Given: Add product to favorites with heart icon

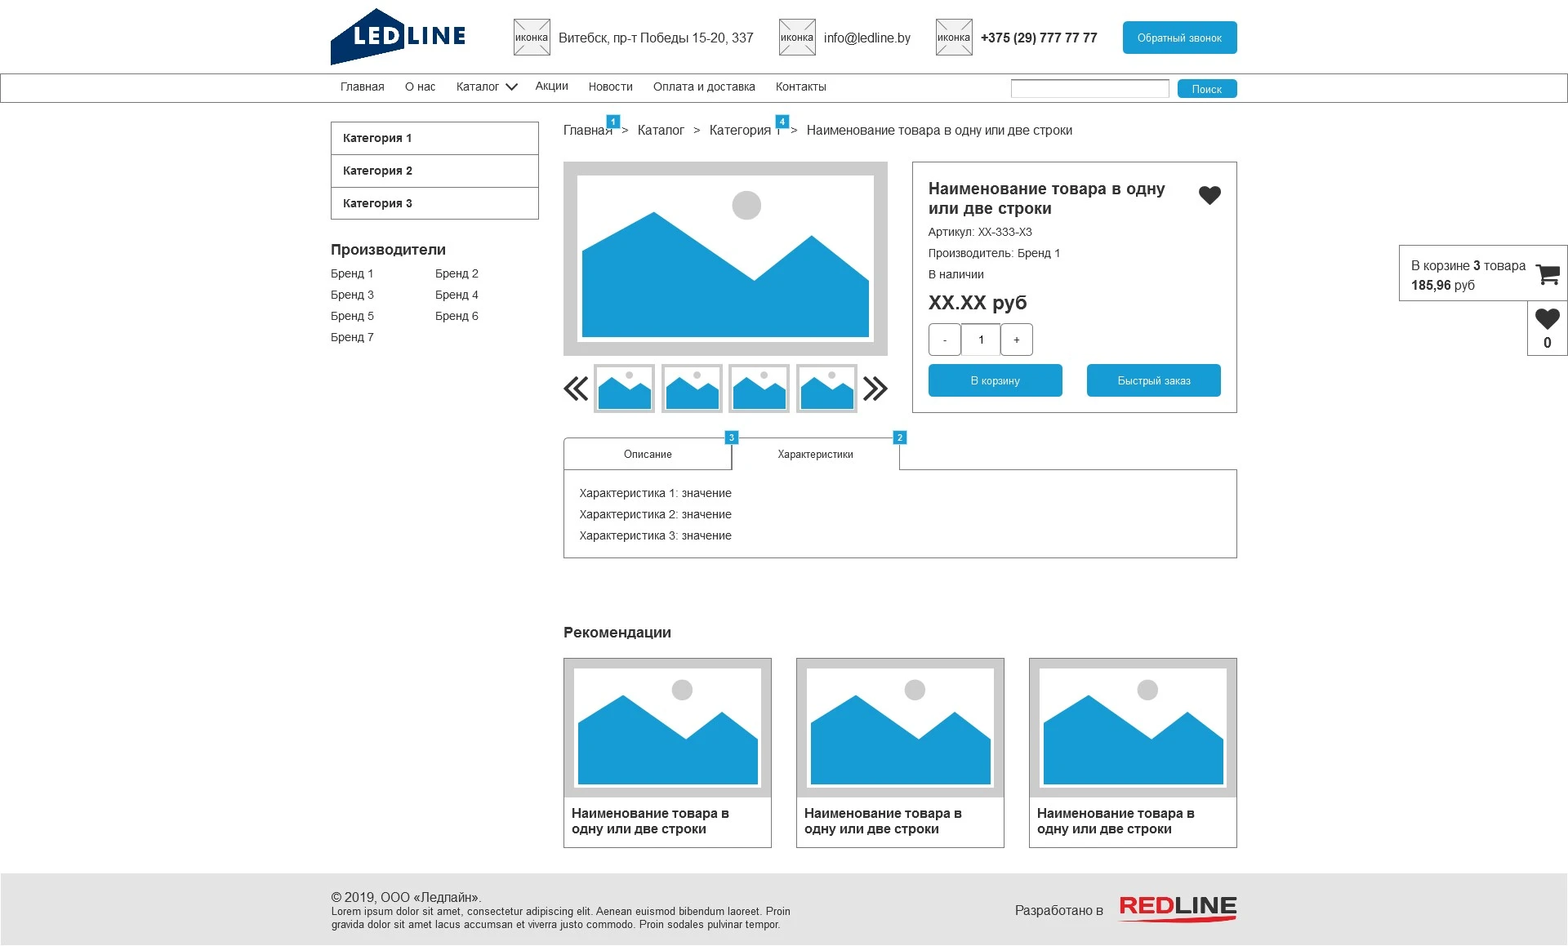Looking at the screenshot, I should pos(1209,195).
